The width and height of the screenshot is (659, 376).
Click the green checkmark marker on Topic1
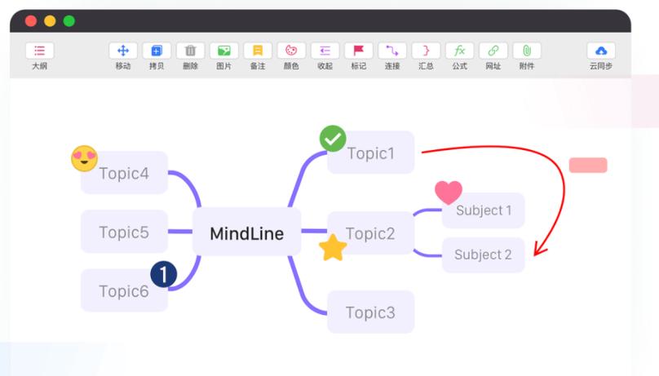pos(333,139)
